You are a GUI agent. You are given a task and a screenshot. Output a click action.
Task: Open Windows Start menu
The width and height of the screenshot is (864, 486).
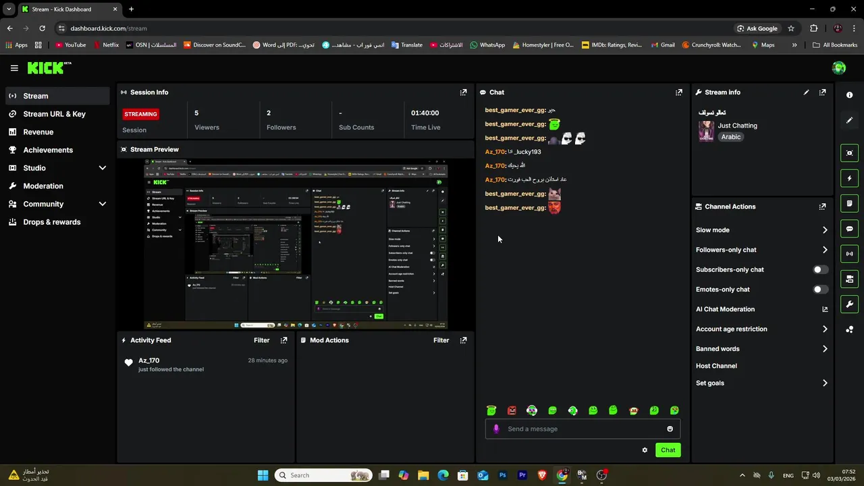263,475
